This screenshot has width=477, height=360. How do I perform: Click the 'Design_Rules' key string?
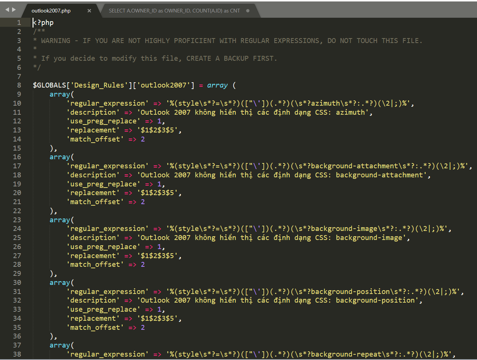pos(99,85)
